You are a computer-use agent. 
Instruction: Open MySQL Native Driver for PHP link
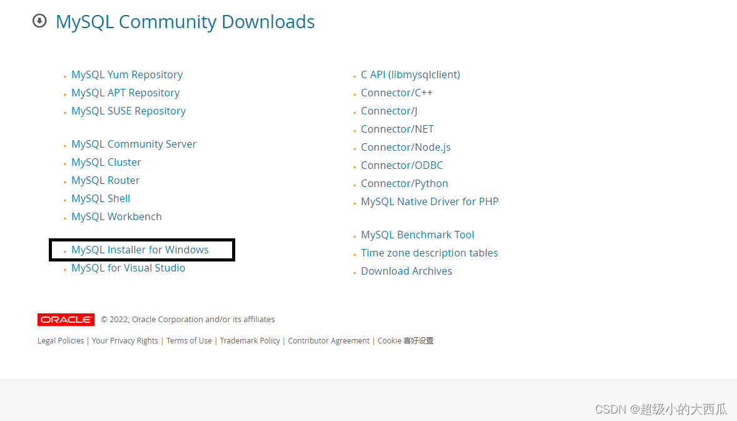click(x=430, y=201)
